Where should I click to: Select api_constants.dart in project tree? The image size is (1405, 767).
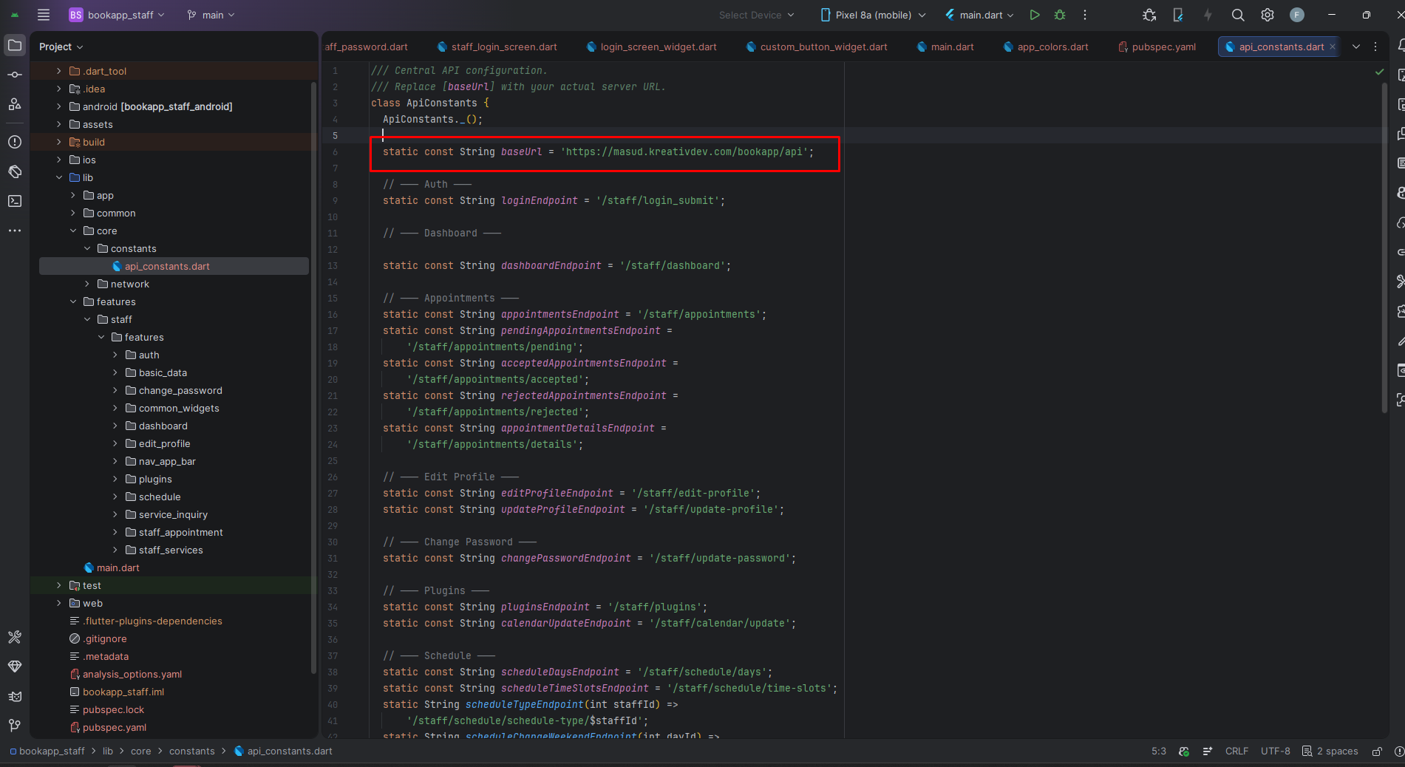[x=174, y=266]
